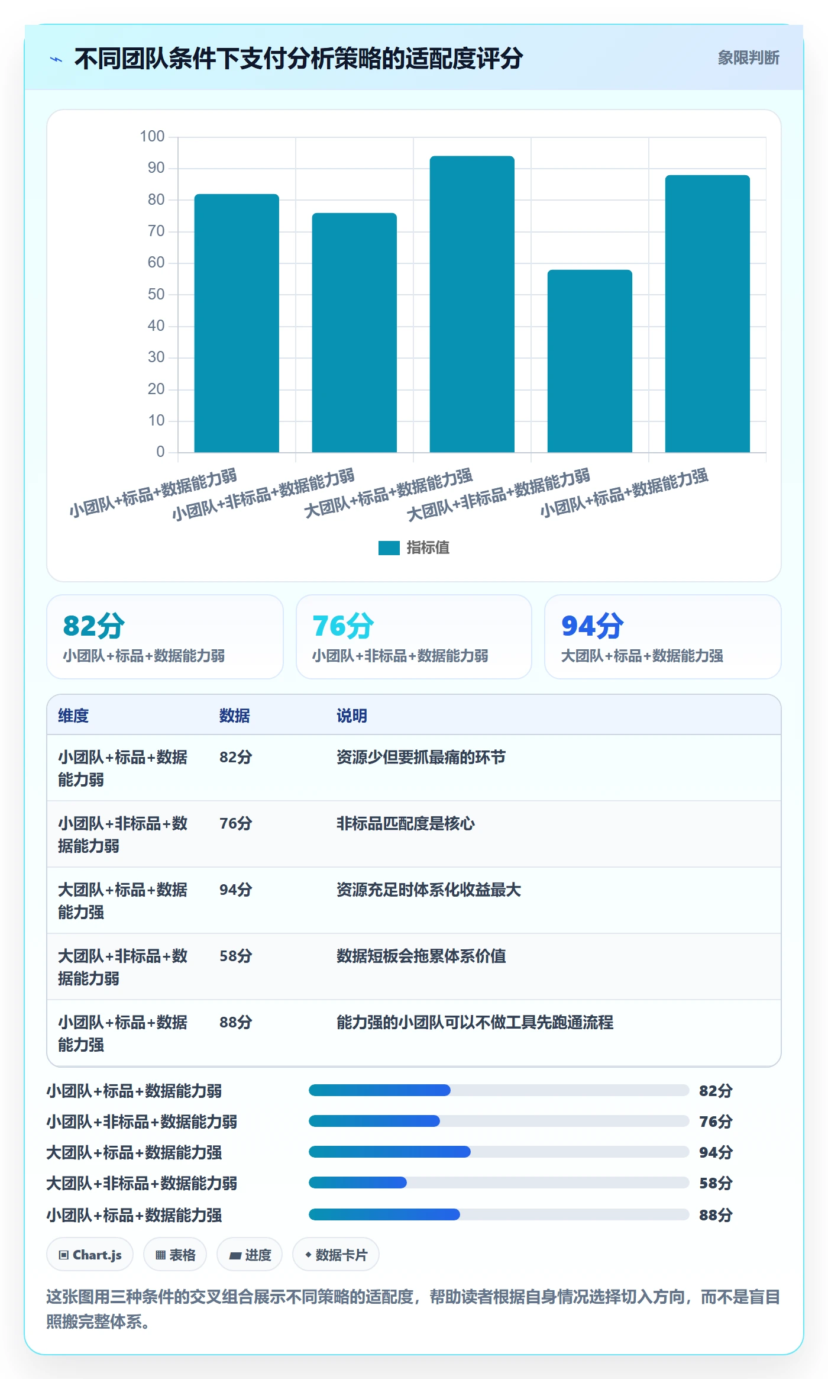Select the 进度 tag chip
The image size is (828, 1379).
250,1254
